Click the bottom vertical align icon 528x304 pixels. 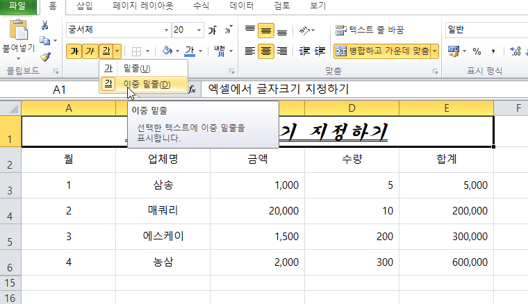[x=282, y=31]
